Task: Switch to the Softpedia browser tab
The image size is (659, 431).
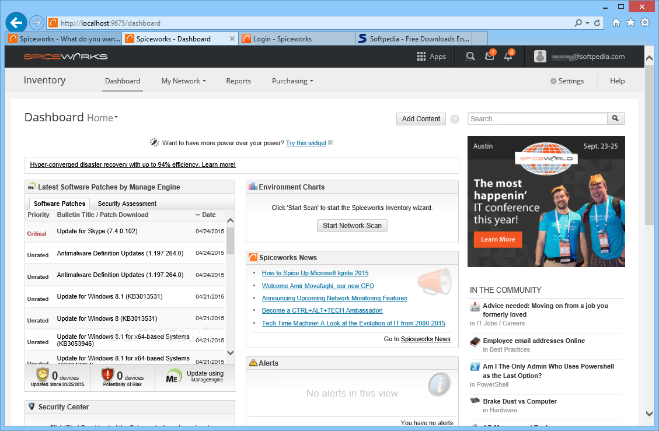Action: (x=414, y=38)
